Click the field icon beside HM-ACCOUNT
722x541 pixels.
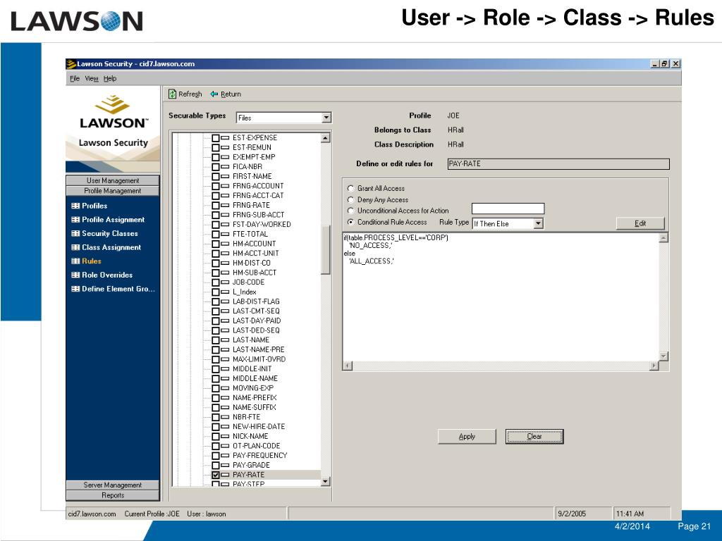(x=225, y=243)
